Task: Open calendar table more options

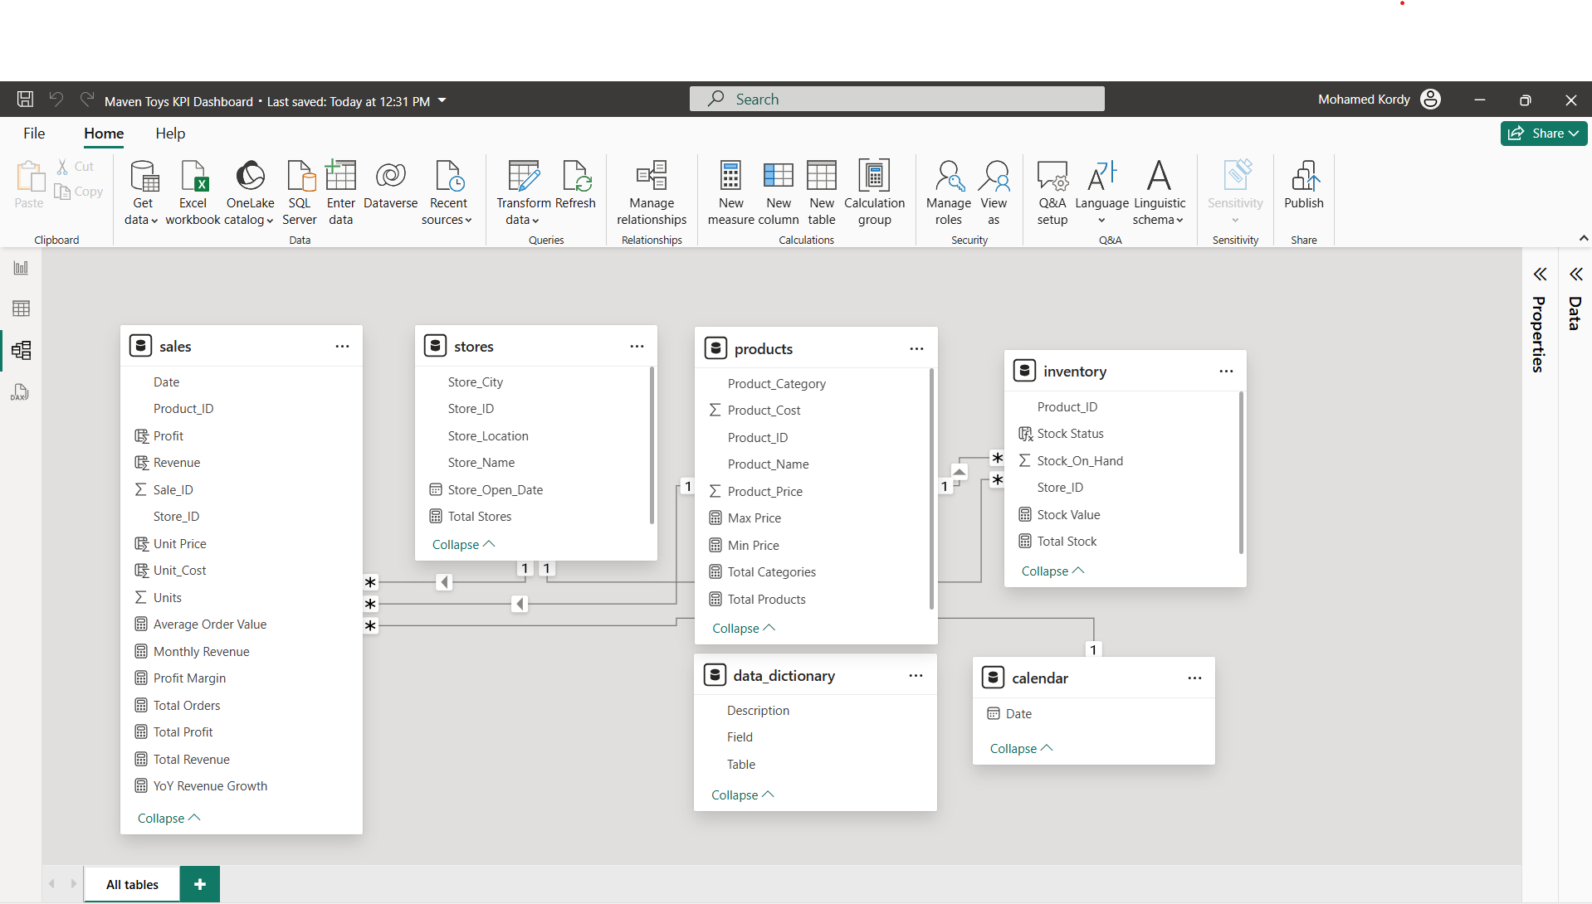Action: 1194,678
